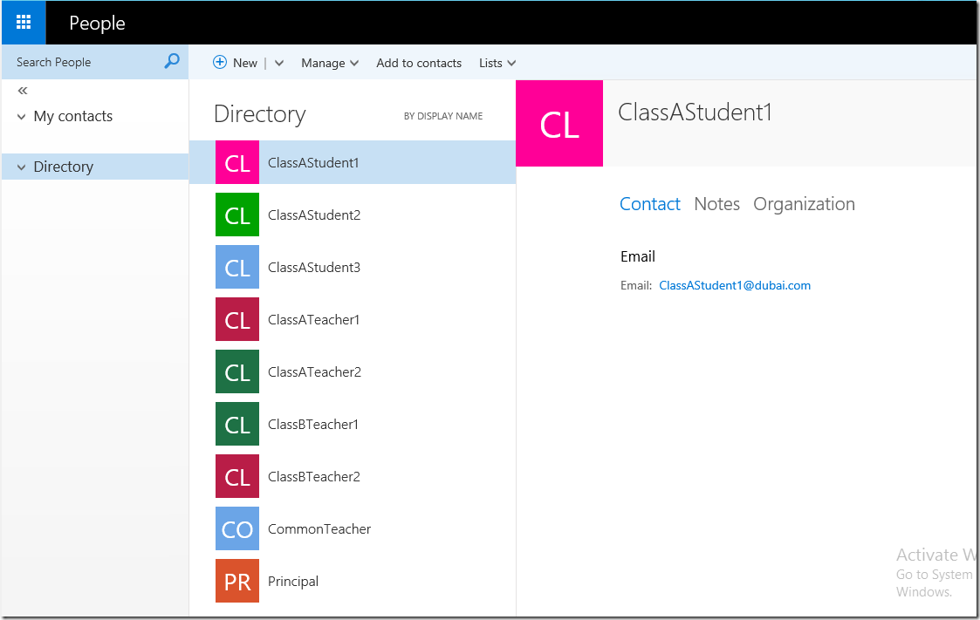Image resolution: width=980 pixels, height=620 pixels.
Task: Select ClassBTeacher1 CL avatar
Action: 237,424
